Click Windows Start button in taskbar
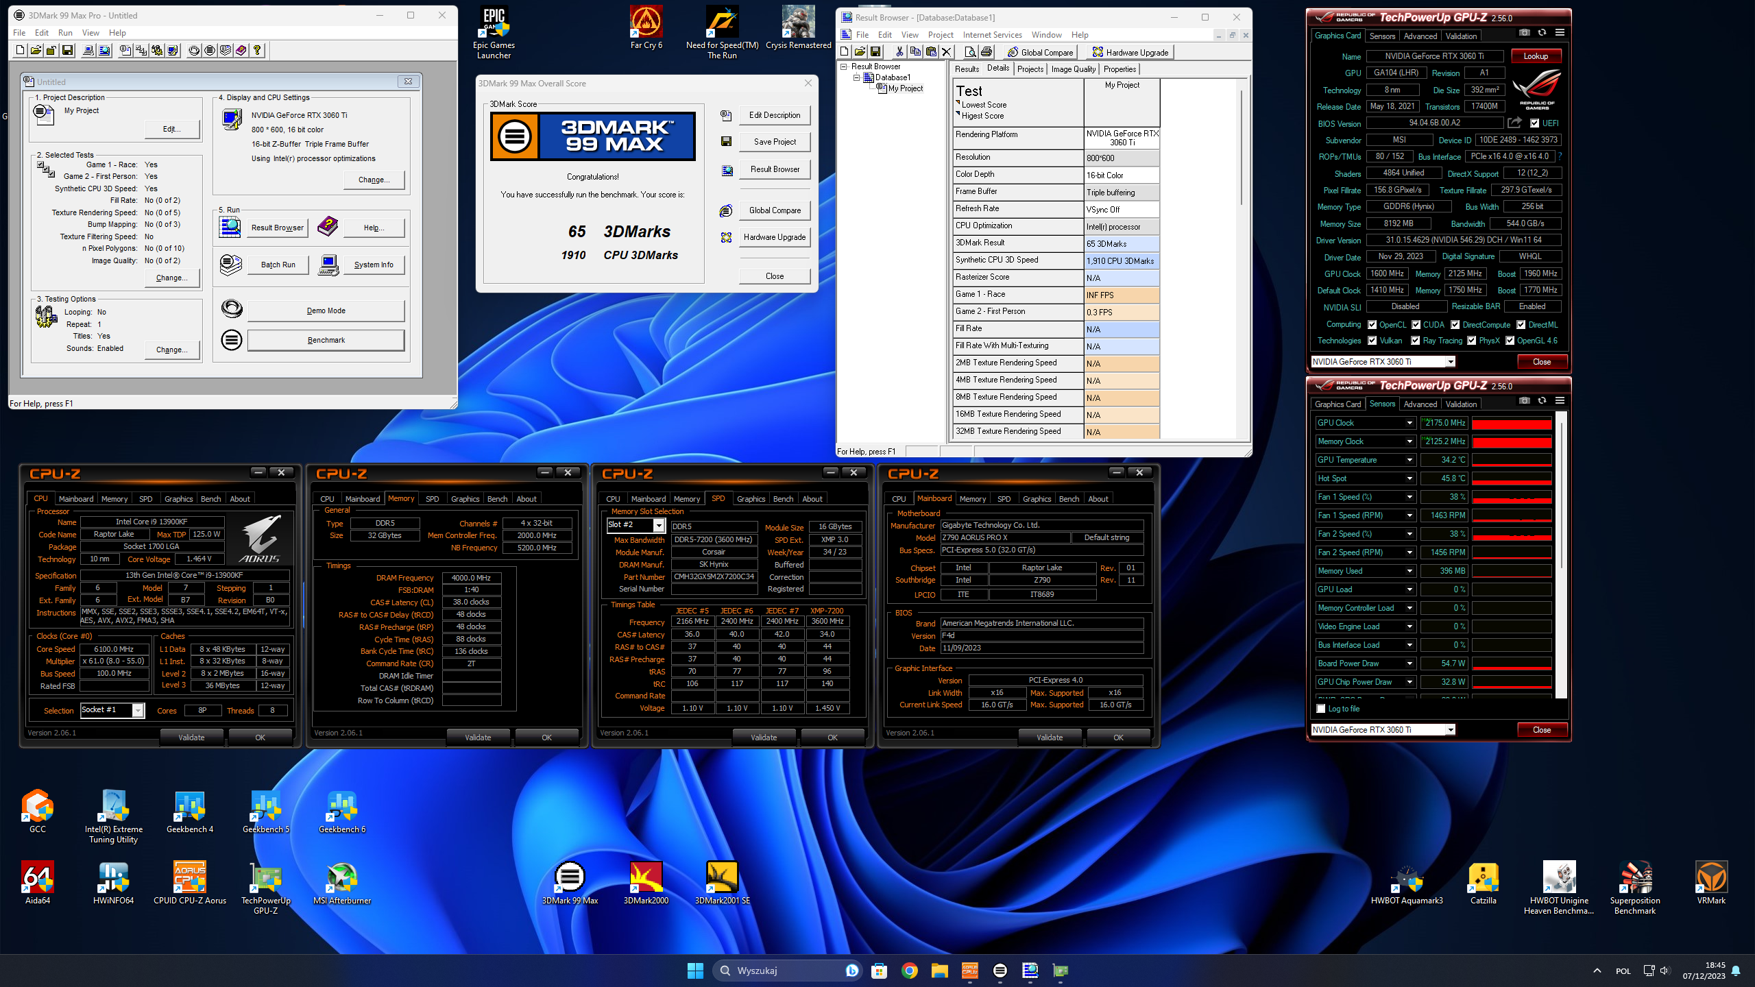The image size is (1755, 987). coord(695,970)
